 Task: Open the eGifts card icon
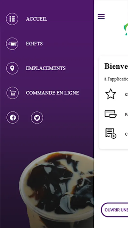click(x=12, y=44)
